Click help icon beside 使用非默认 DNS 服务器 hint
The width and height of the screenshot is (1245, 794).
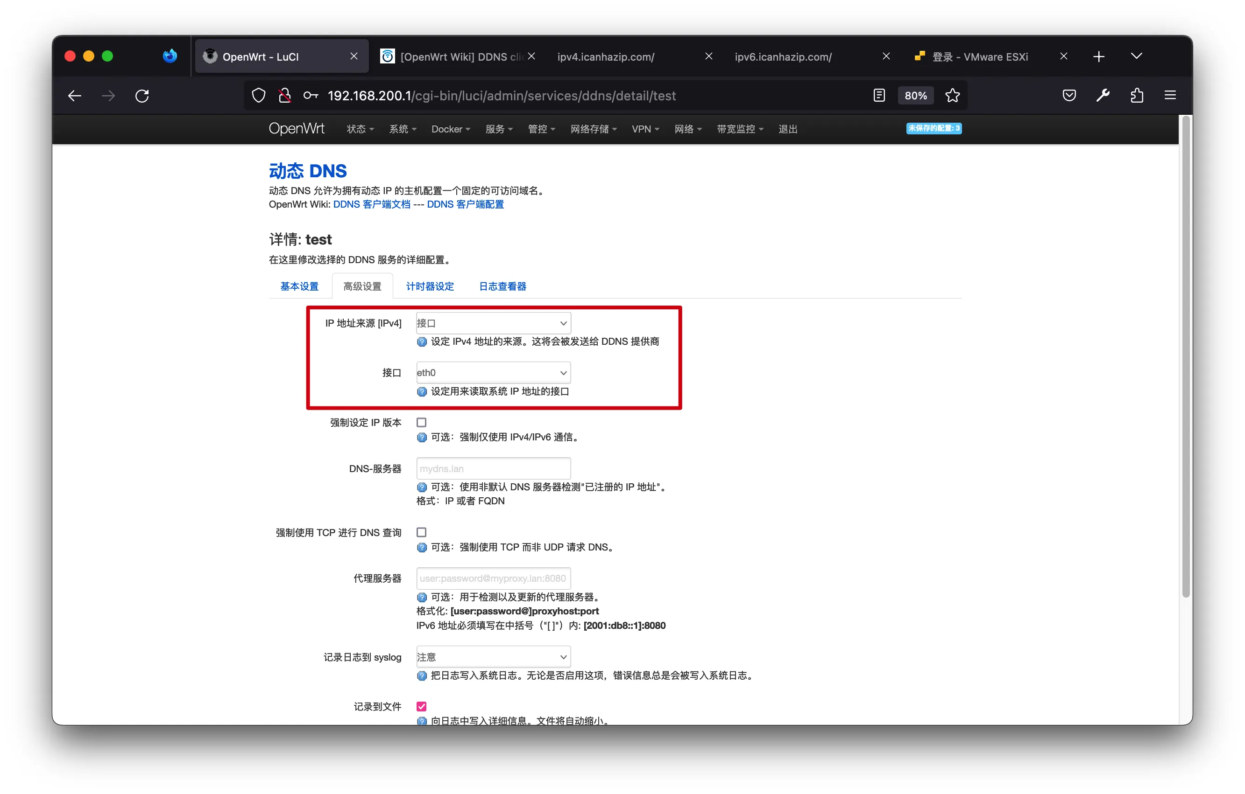[422, 487]
